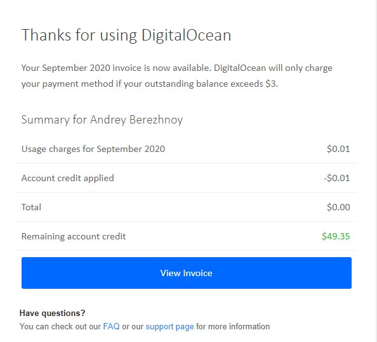This screenshot has width=377, height=342.
Task: Select the $0.00 total amount
Action: pyautogui.click(x=338, y=207)
